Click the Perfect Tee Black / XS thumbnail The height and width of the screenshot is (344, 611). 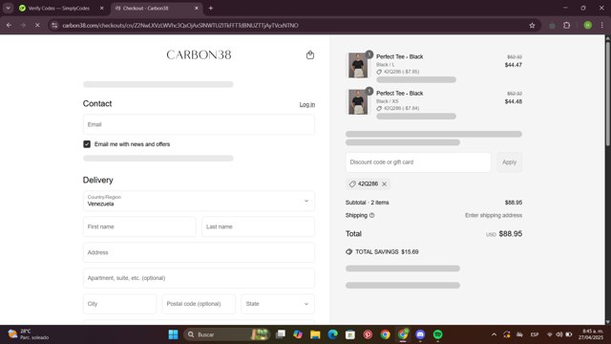(x=358, y=102)
